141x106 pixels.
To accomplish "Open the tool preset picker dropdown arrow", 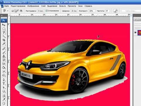I will 8,11.
